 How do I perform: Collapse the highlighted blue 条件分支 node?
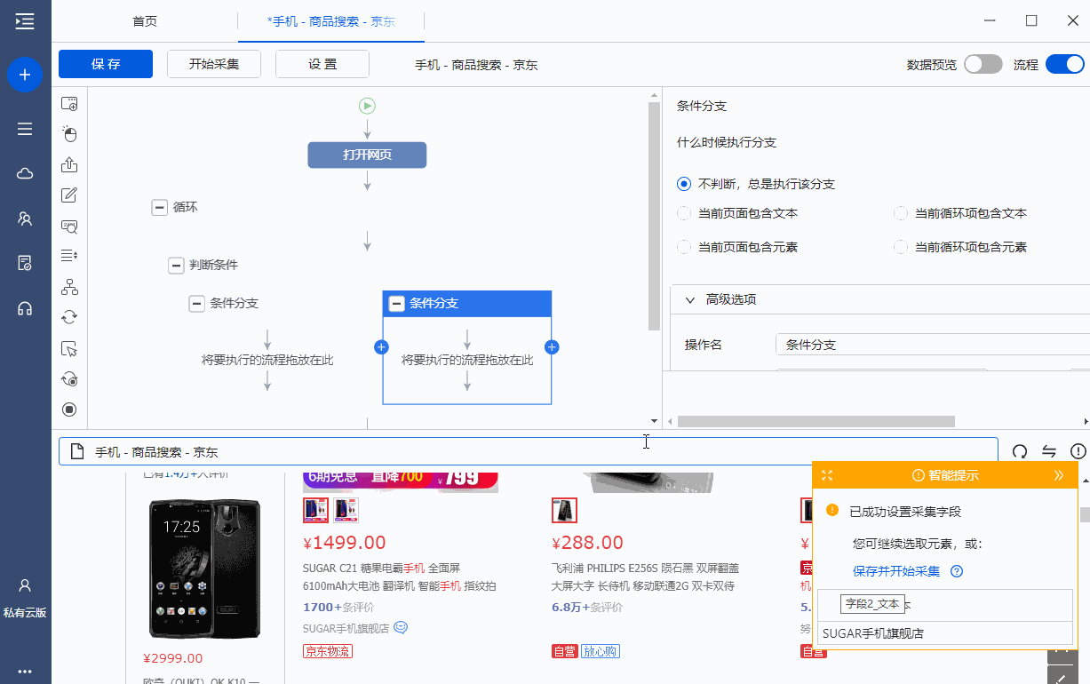[396, 304]
